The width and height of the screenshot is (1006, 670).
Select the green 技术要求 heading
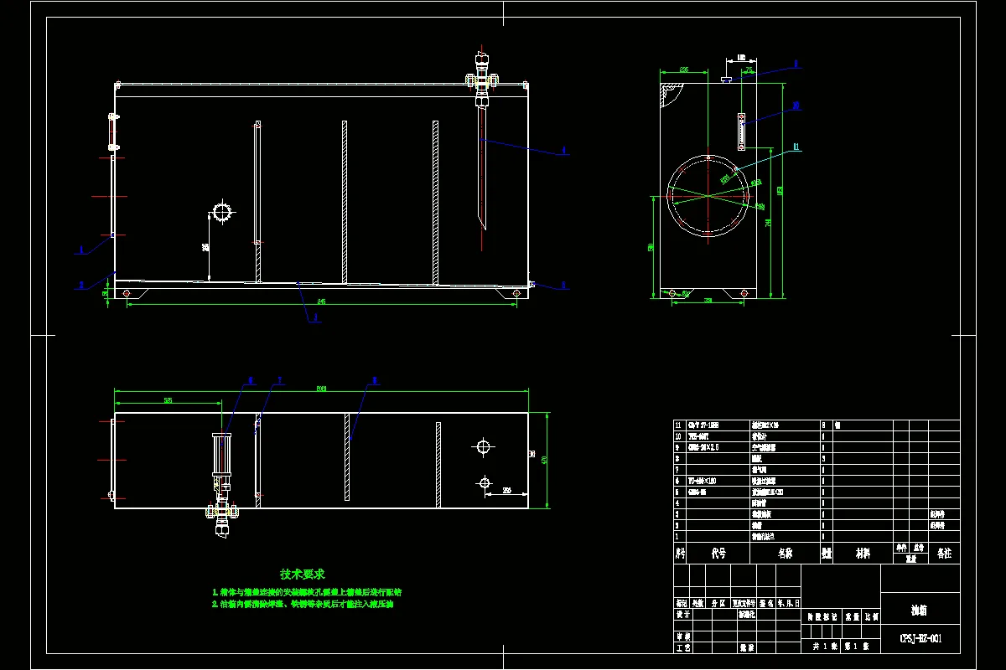click(x=302, y=574)
